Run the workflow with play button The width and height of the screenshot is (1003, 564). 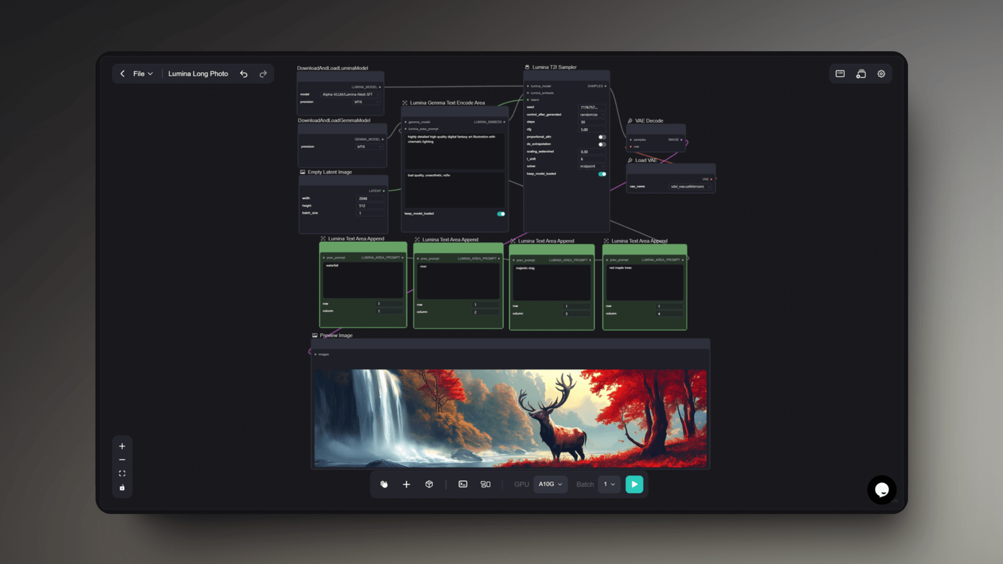click(x=634, y=484)
